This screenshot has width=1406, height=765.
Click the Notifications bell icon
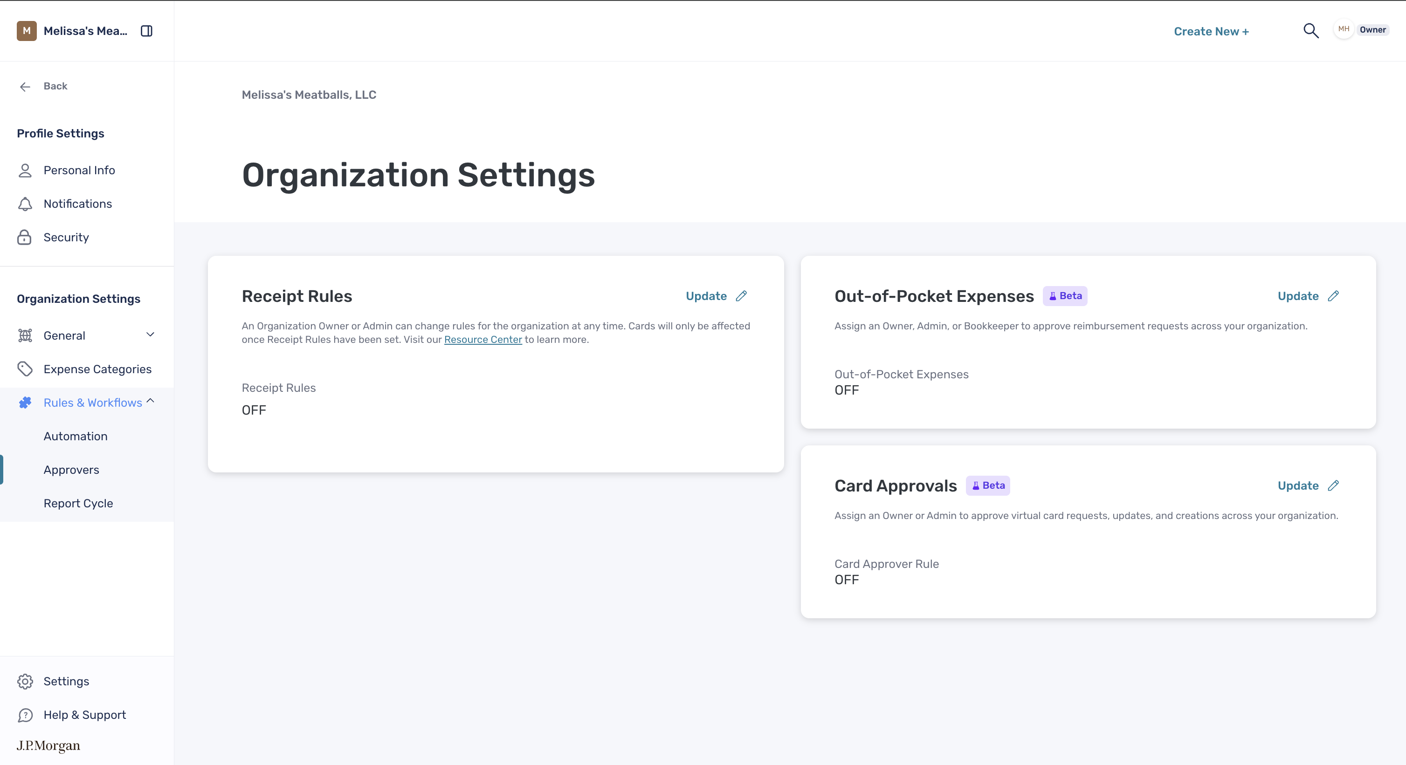(25, 204)
